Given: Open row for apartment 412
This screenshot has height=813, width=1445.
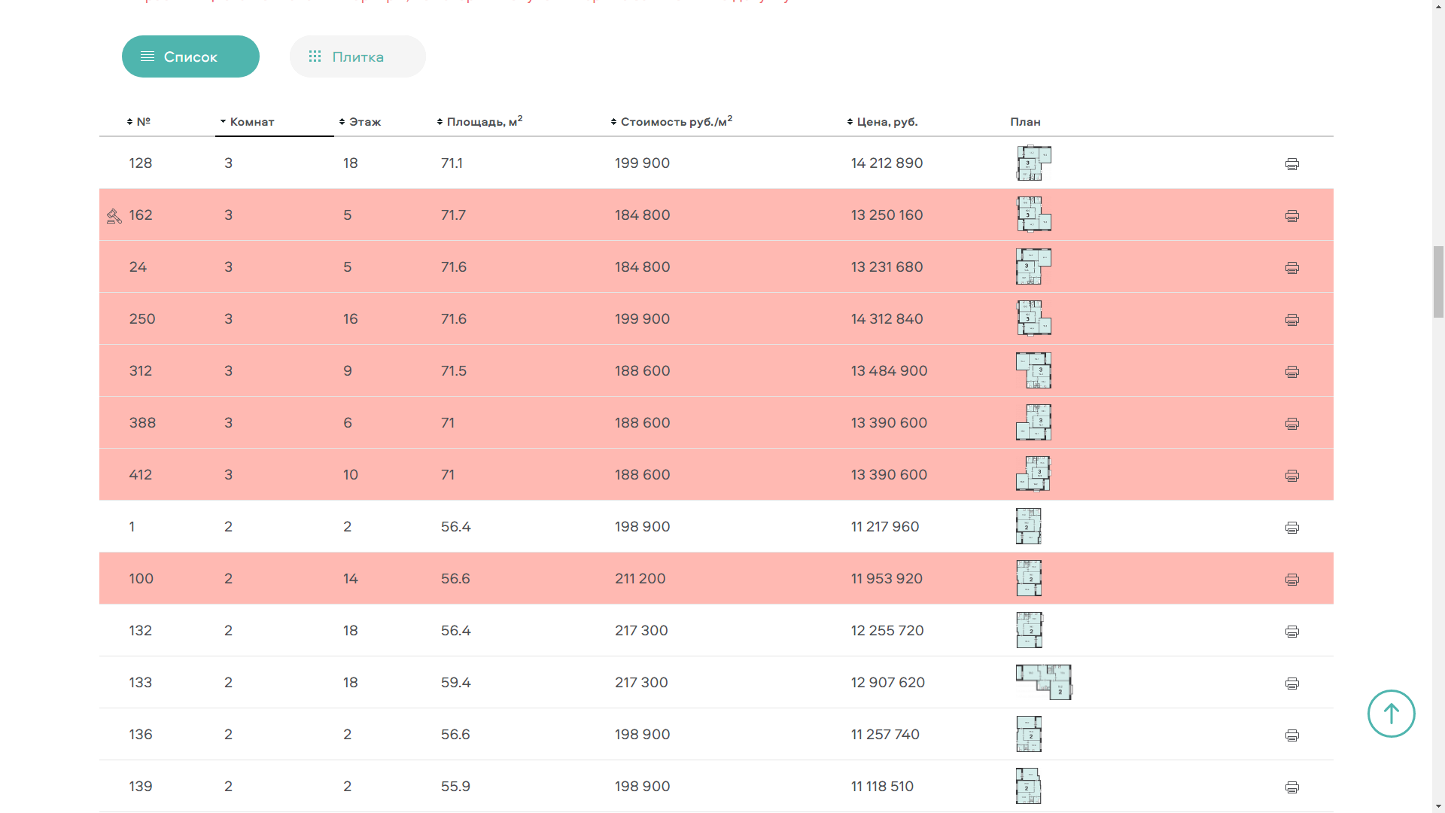Looking at the screenshot, I should (140, 475).
